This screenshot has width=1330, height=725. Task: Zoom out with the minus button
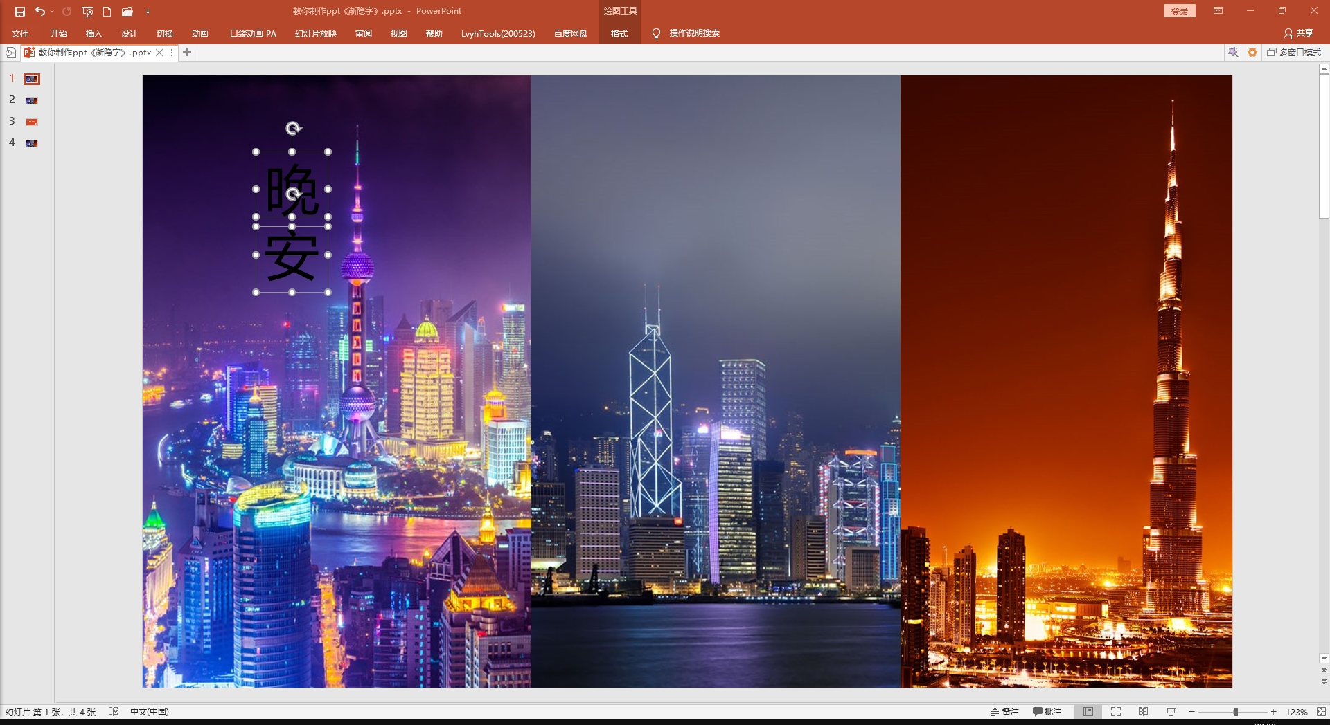click(x=1191, y=712)
